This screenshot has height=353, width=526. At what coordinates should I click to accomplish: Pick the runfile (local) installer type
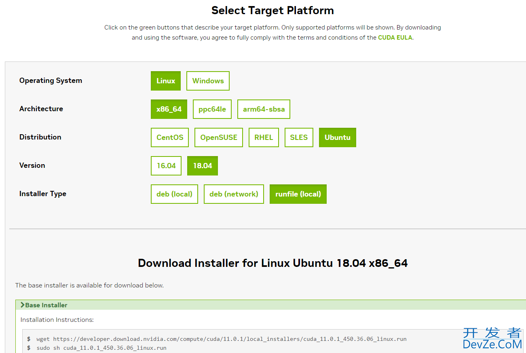click(298, 194)
